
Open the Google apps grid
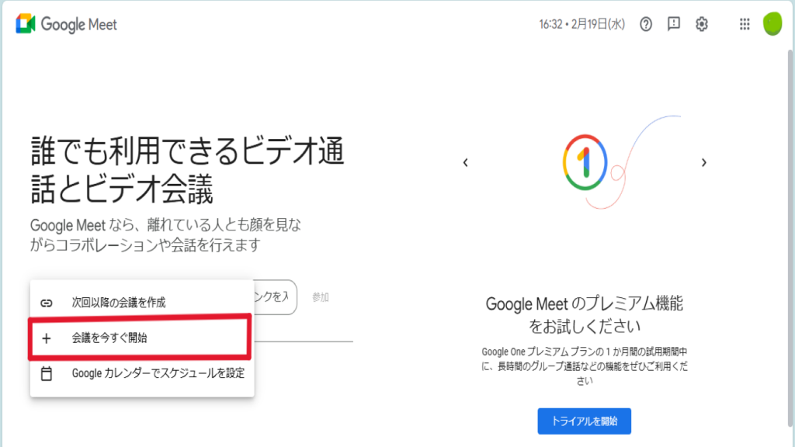coord(745,24)
